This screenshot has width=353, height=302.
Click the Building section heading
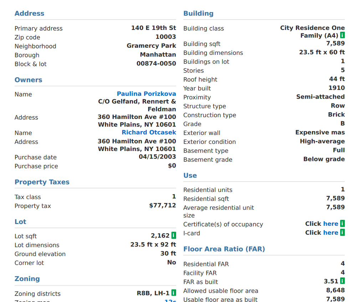pyautogui.click(x=198, y=14)
